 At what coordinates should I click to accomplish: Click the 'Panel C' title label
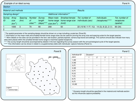pyautogui.click(x=126, y=51)
